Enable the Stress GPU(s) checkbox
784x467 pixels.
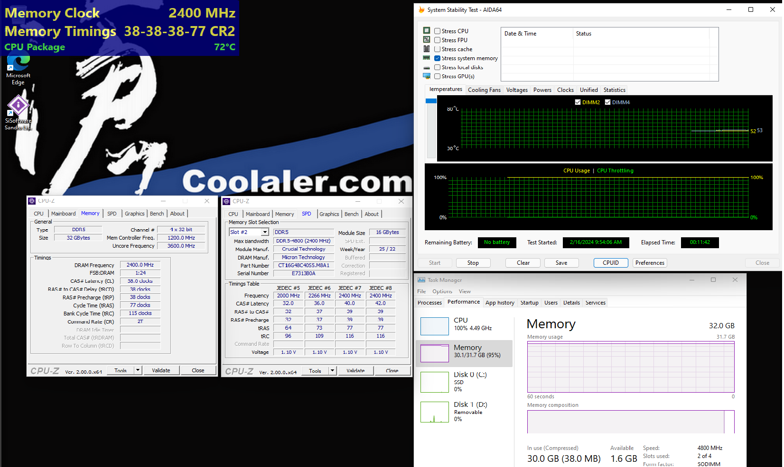click(x=438, y=76)
